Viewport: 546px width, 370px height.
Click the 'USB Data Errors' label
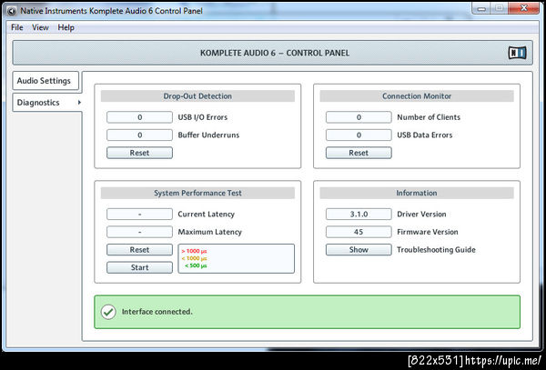coord(425,135)
